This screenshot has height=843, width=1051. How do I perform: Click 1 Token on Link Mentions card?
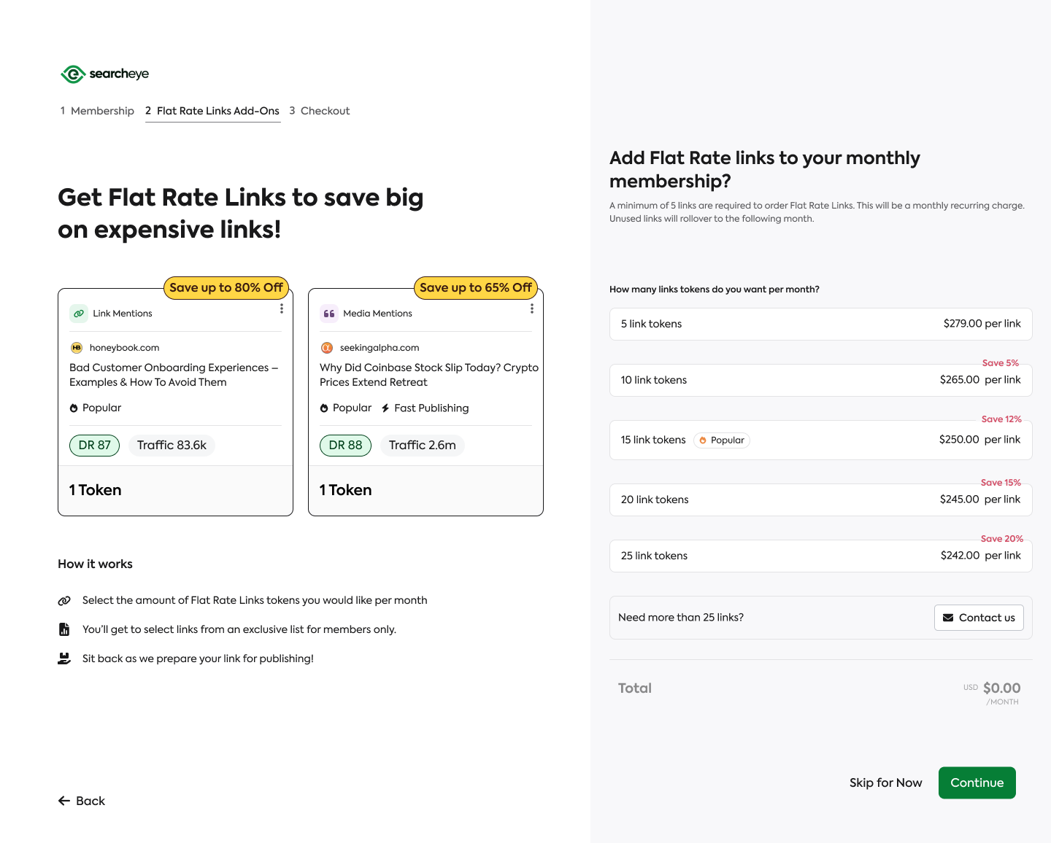(96, 490)
